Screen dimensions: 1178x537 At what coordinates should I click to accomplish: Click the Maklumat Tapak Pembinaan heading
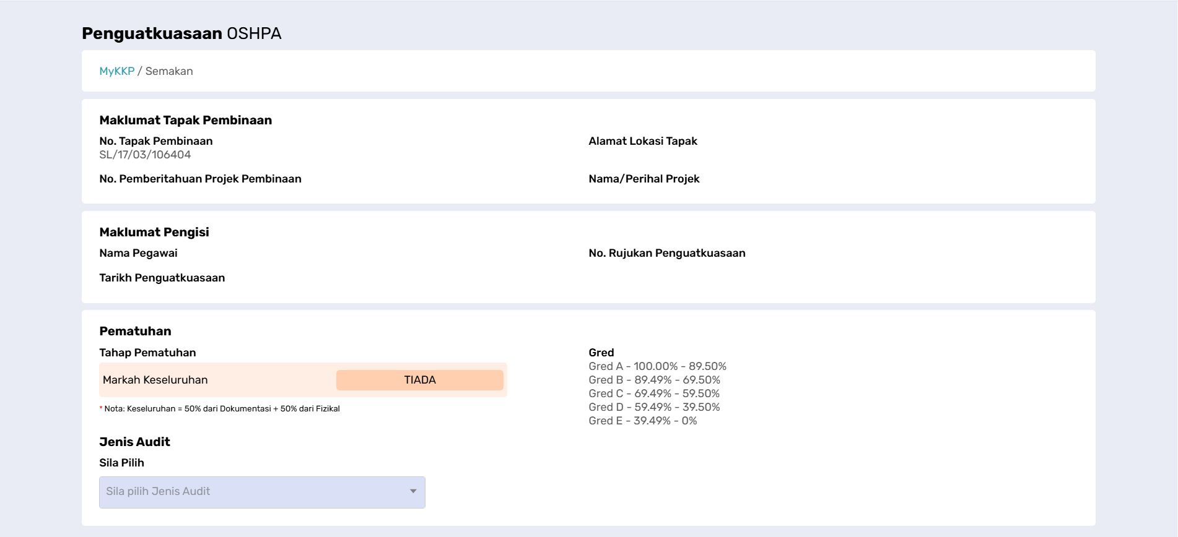pos(186,120)
